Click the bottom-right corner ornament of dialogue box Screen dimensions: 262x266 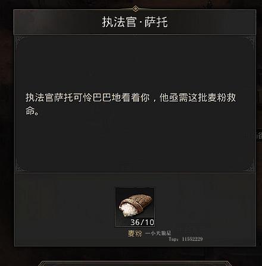249,167
